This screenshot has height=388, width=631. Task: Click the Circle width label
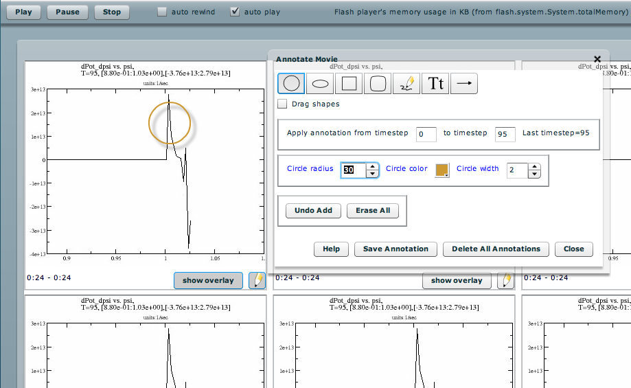point(478,169)
